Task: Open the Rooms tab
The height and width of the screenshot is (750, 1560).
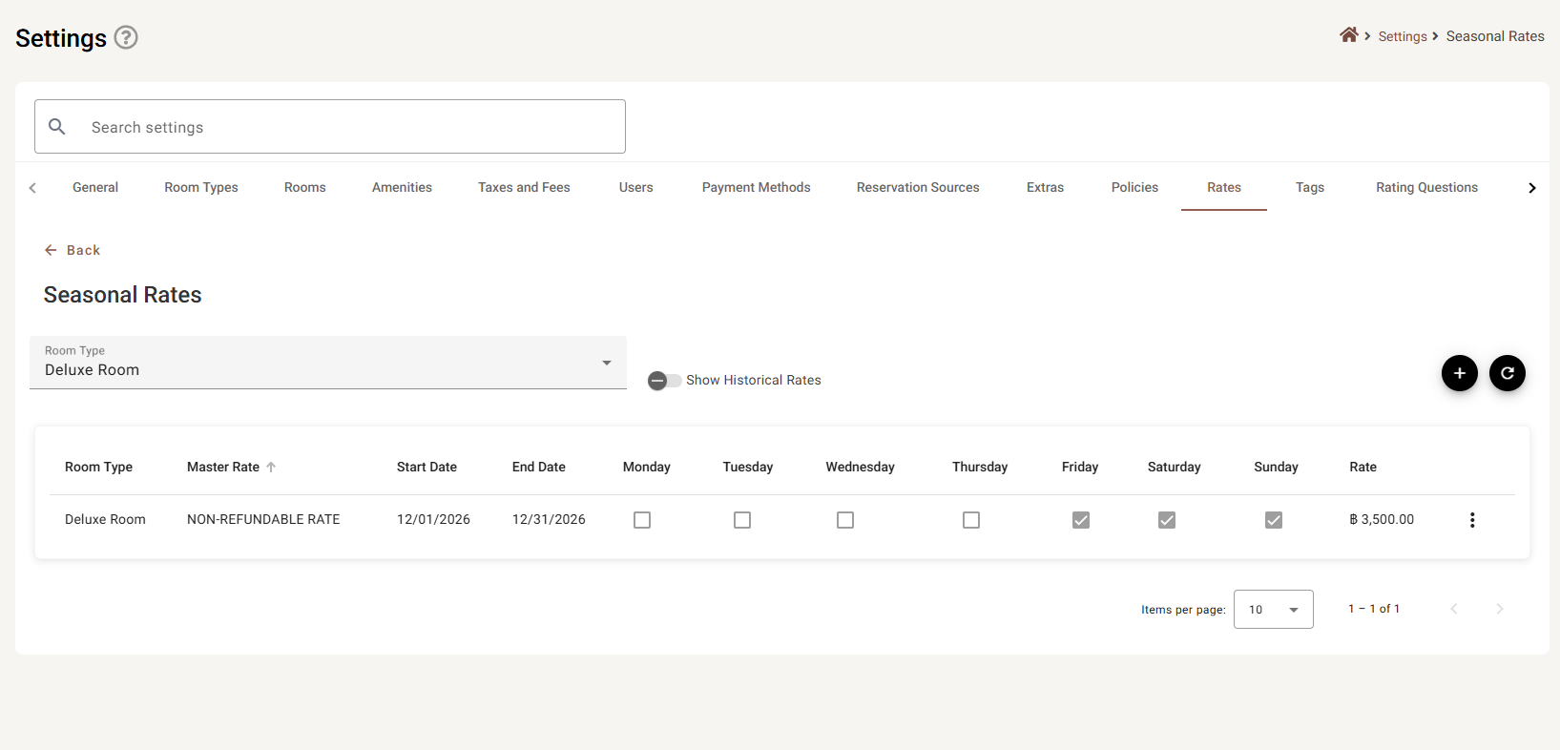Action: click(x=305, y=187)
